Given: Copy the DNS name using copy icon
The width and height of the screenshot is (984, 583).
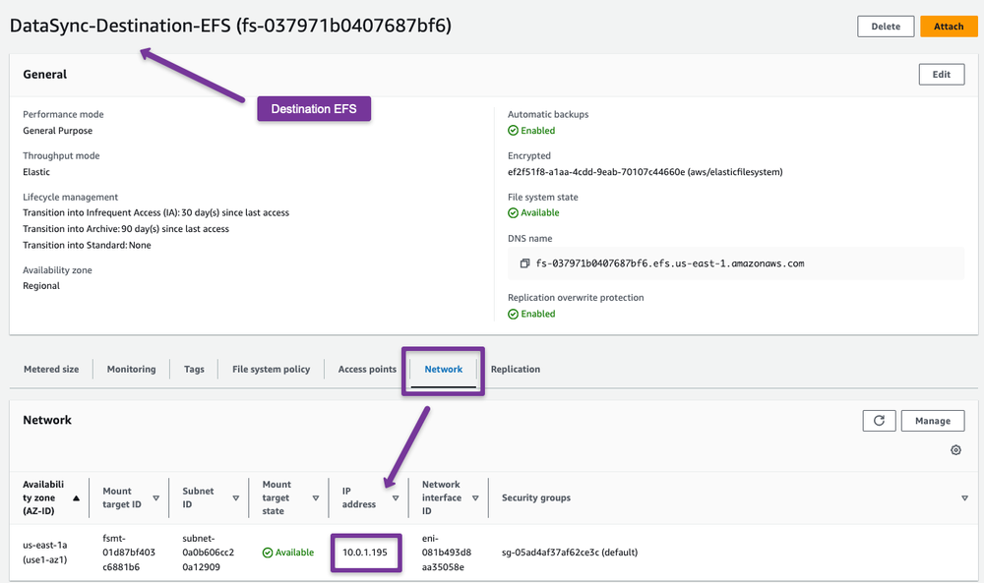Looking at the screenshot, I should [525, 263].
